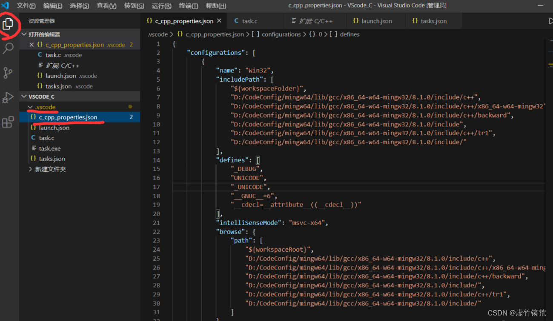553x321 pixels.
Task: Click "__GNUC__=6" on line 18
Action: click(x=253, y=196)
